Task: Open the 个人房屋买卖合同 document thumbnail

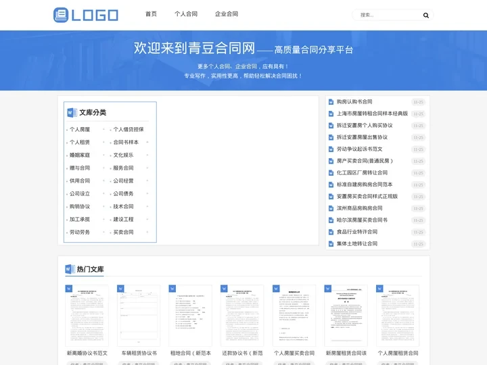Action: 294,316
